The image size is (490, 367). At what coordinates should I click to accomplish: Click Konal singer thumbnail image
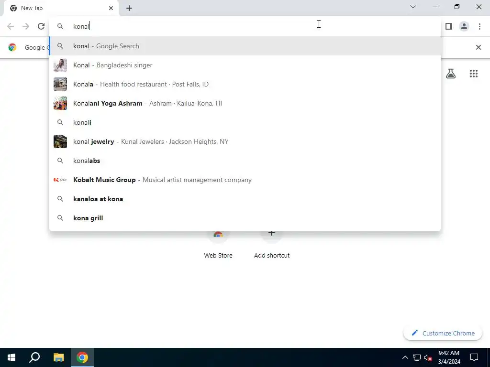(60, 65)
